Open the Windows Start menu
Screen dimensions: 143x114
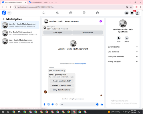[3, 112]
